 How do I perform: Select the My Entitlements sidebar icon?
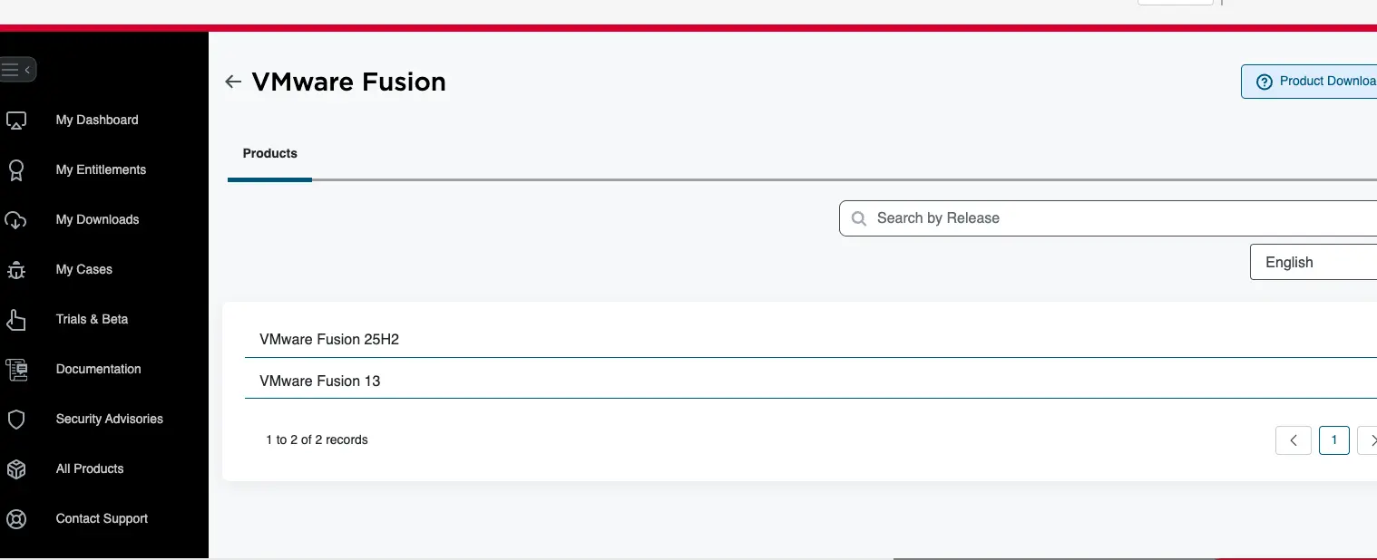pyautogui.click(x=15, y=169)
